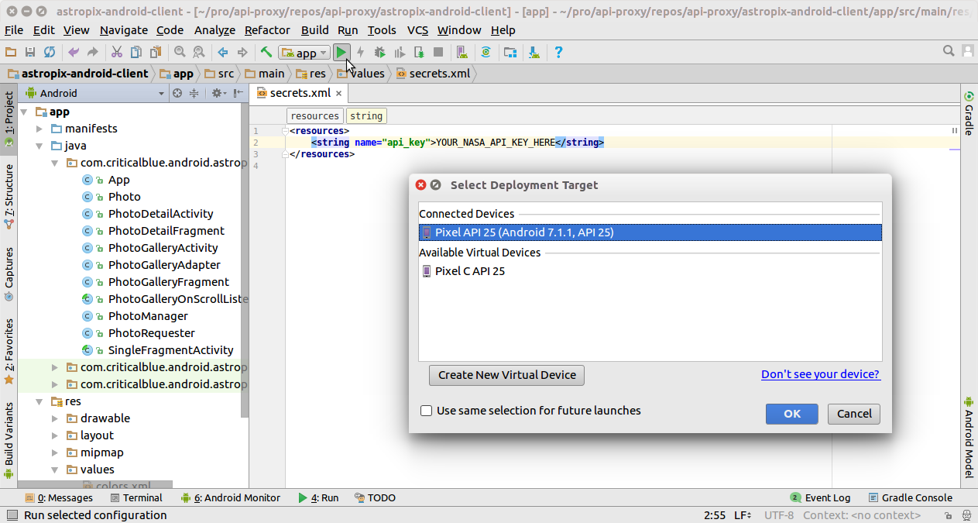Open the app run configuration dropdown
The width and height of the screenshot is (978, 523).
[304, 53]
